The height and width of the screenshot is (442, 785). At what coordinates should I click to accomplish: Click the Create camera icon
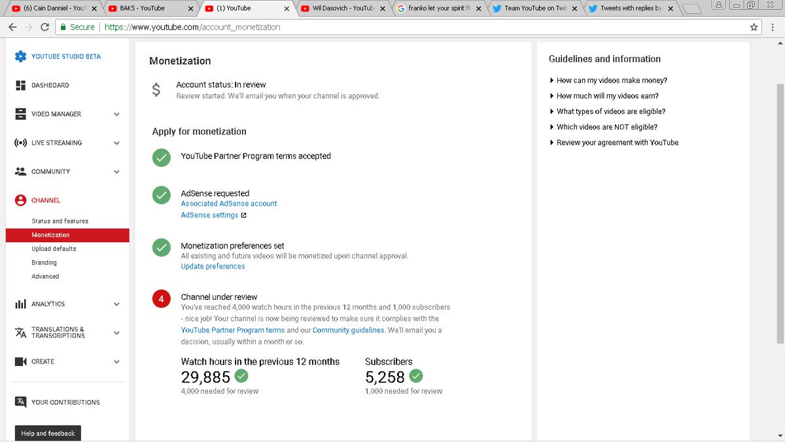point(20,361)
